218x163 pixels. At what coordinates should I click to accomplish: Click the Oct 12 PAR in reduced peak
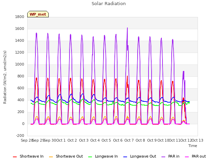point(184,72)
